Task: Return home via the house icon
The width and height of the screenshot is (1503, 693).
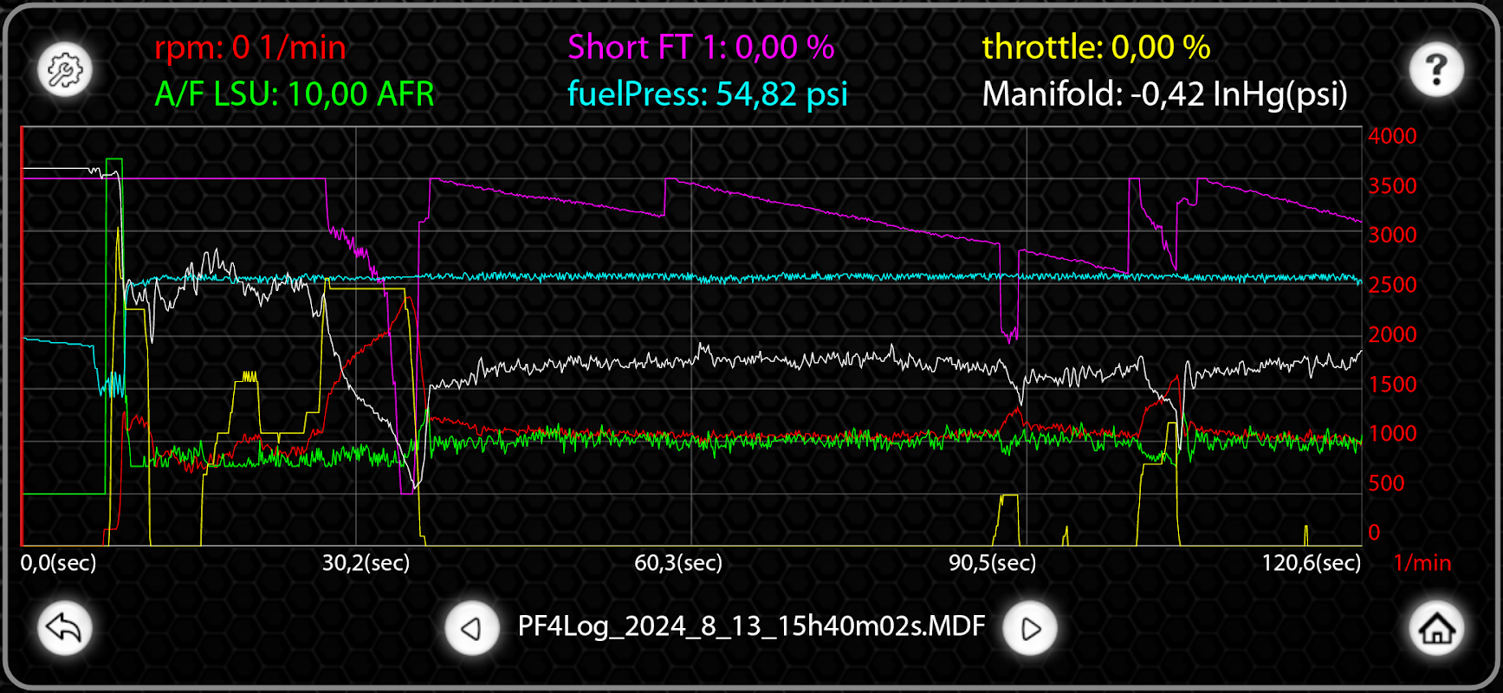Action: [1436, 627]
